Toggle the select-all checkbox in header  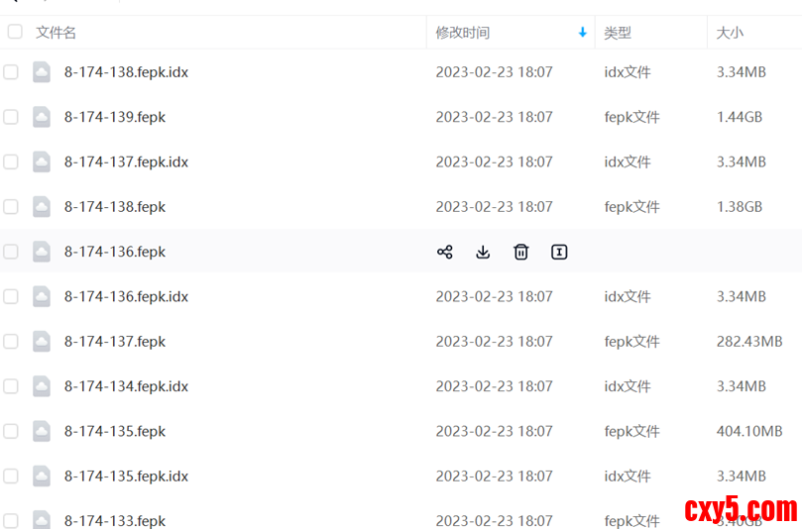15,32
